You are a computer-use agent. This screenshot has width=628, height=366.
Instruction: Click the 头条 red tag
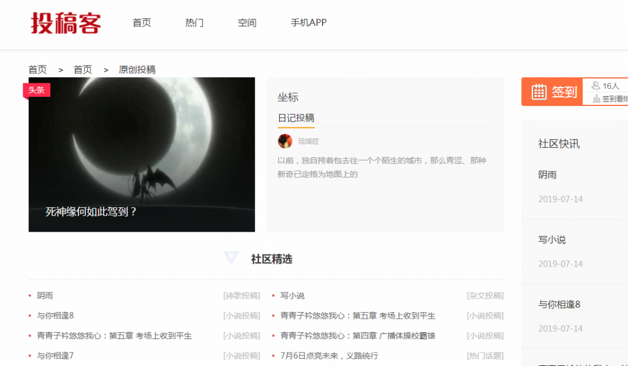[x=36, y=90]
